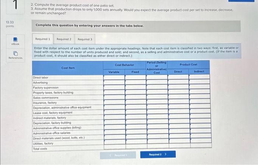Click Period Cost cell for Advertising
Screen dimensions: 258x165
(x=157, y=82)
